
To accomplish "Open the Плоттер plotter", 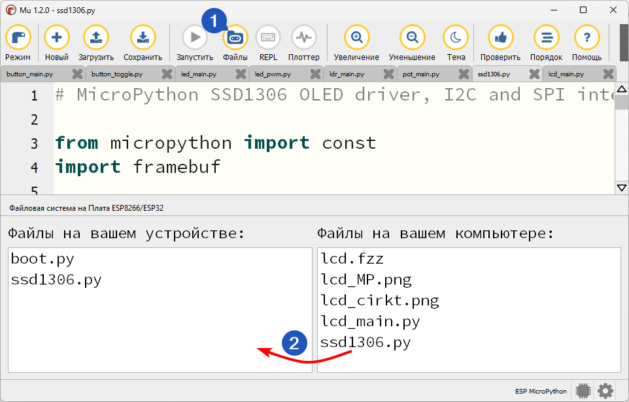I will (x=303, y=43).
